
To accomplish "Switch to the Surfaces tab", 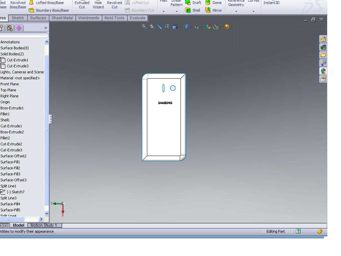I will [x=38, y=18].
